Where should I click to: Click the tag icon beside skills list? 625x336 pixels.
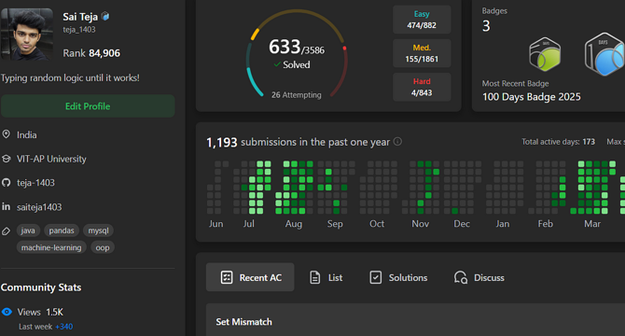tap(6, 231)
